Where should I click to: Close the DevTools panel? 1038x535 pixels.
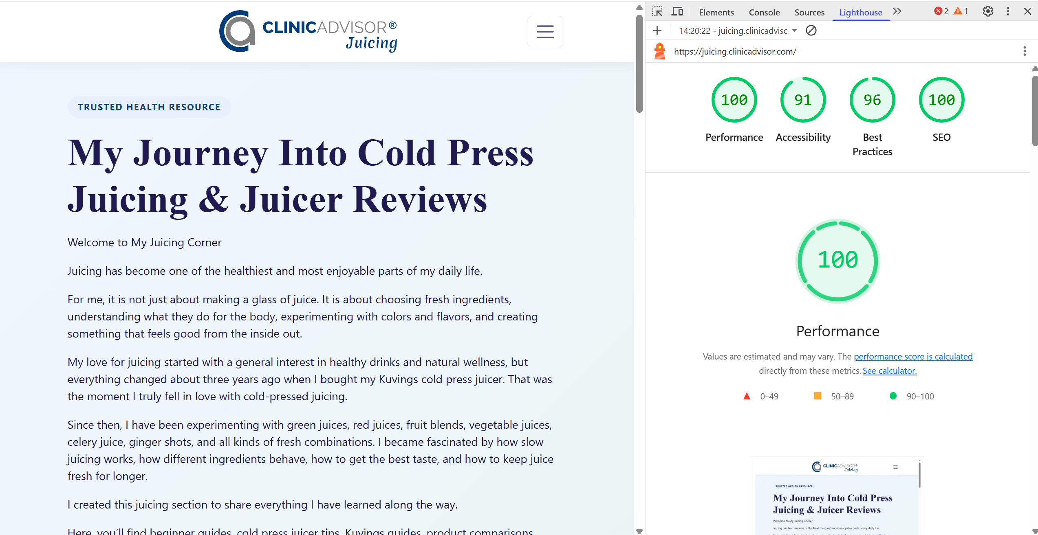(1027, 11)
